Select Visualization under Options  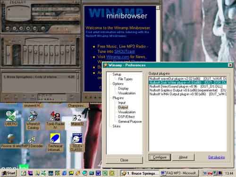(x=127, y=93)
